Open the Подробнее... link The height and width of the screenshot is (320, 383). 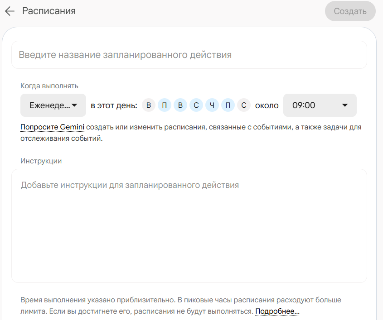277,311
